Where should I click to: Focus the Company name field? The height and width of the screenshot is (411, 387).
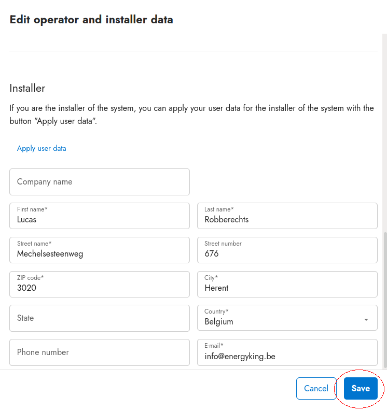pos(99,182)
